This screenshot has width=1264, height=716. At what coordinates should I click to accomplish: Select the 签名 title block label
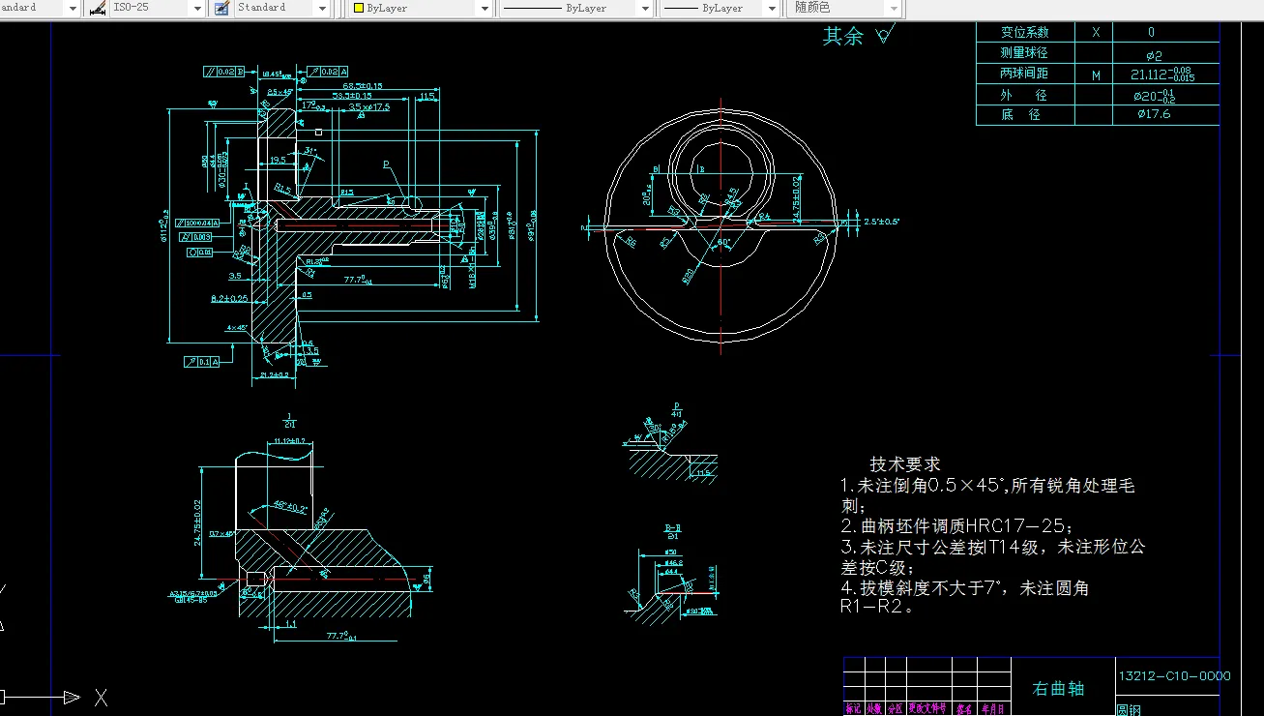(x=964, y=708)
